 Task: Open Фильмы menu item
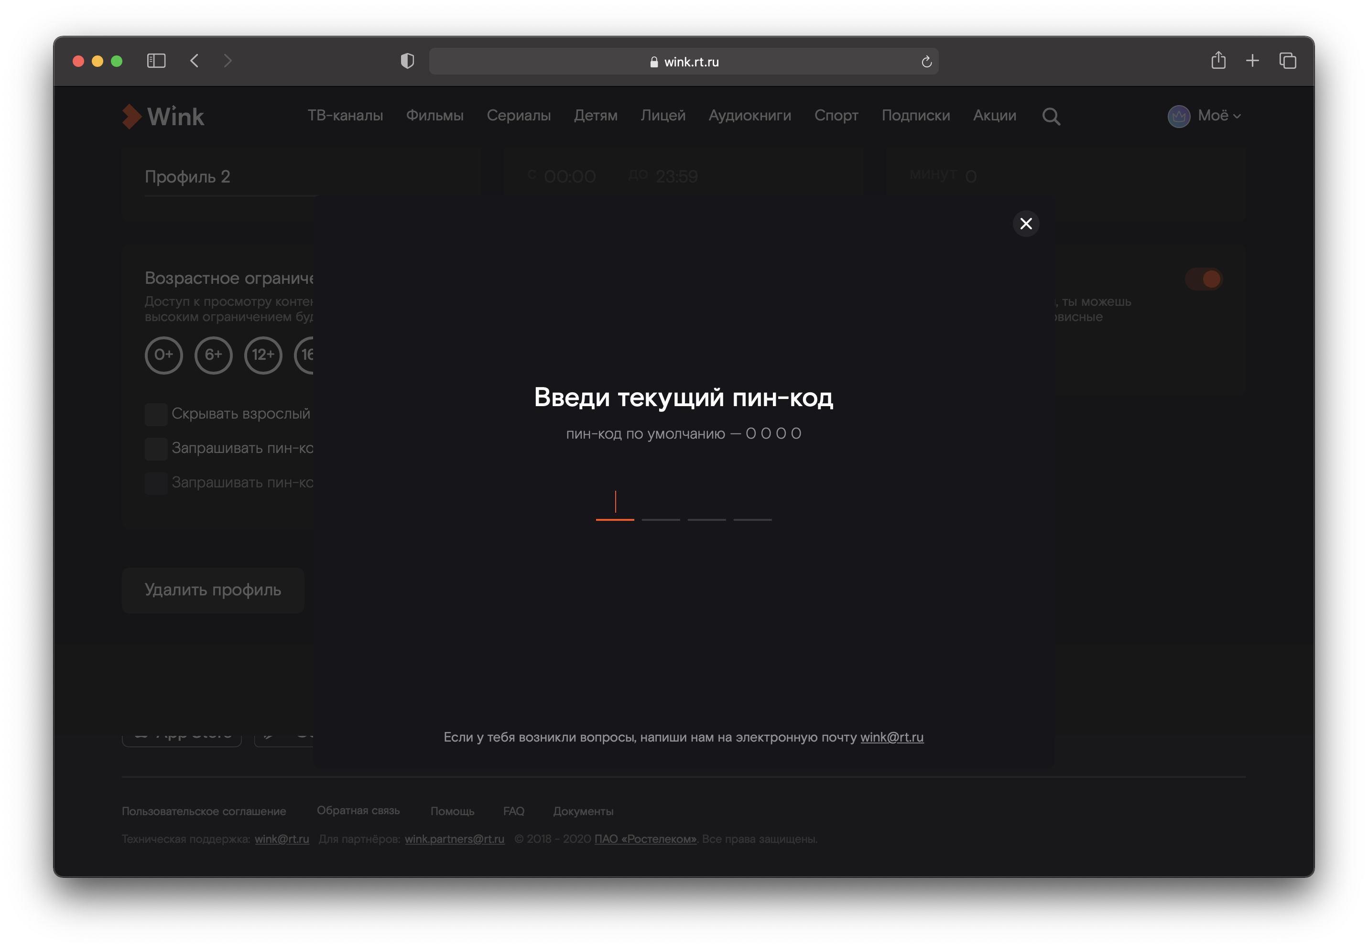[434, 115]
